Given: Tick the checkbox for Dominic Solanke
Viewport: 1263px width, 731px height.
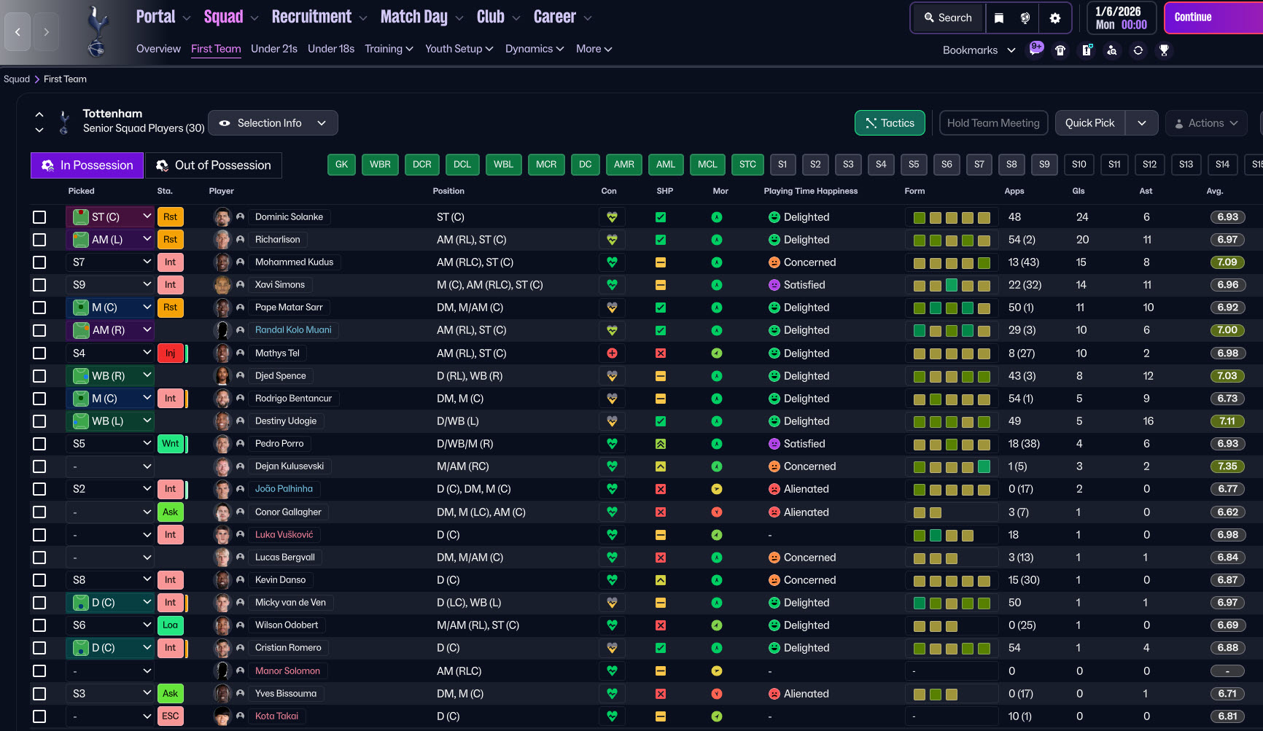Looking at the screenshot, I should click(x=39, y=217).
